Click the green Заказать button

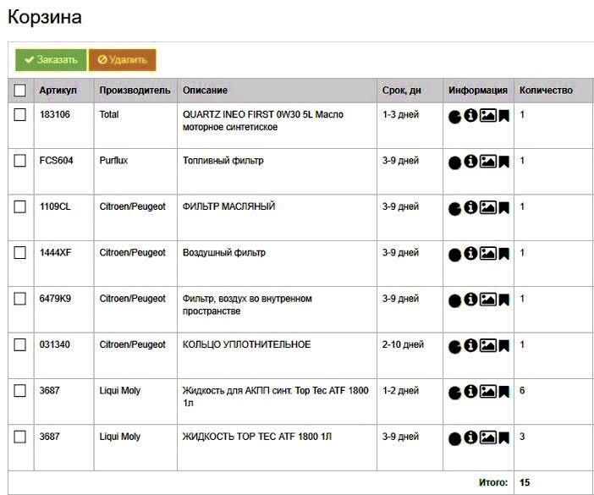[51, 60]
